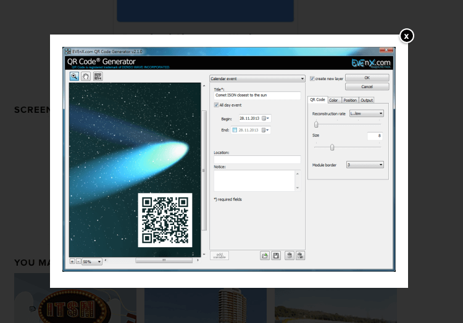Image resolution: width=463 pixels, height=323 pixels.
Task: Click the Size slider handle
Action: (x=332, y=147)
